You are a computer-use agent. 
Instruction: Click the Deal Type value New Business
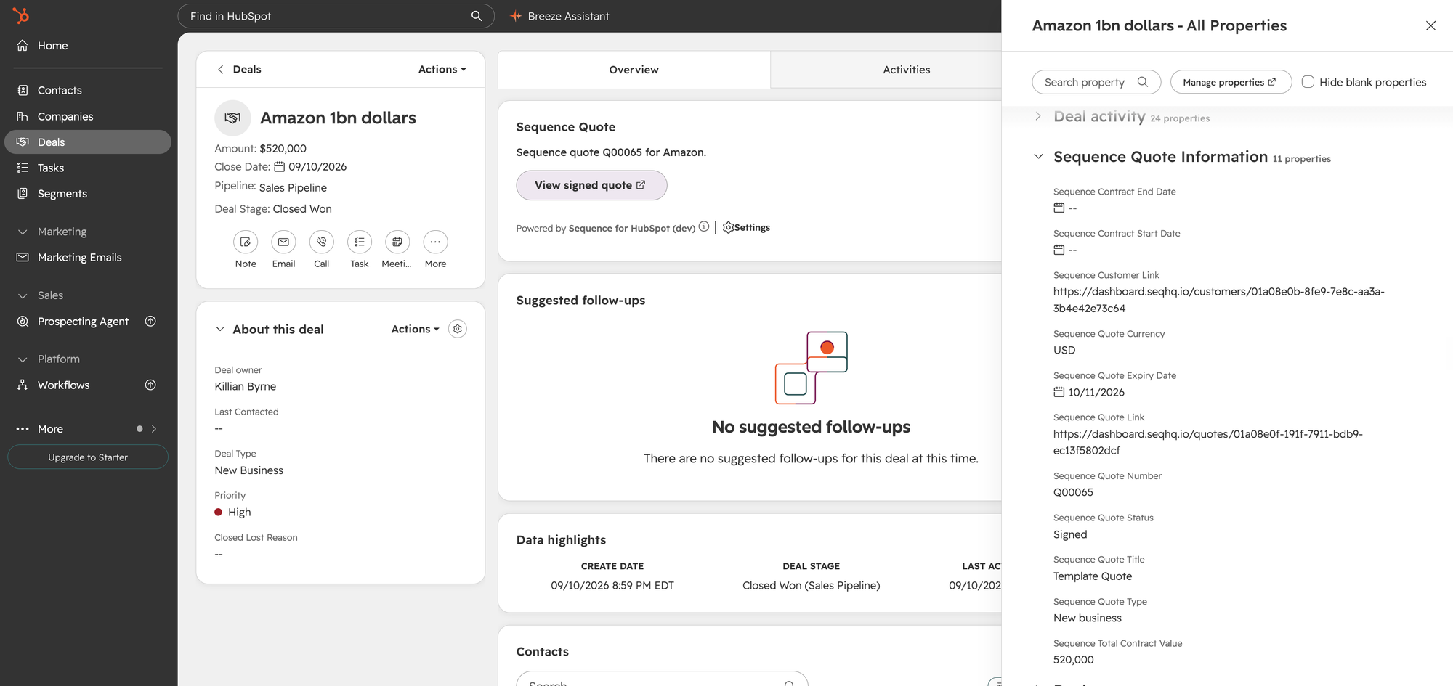(249, 470)
